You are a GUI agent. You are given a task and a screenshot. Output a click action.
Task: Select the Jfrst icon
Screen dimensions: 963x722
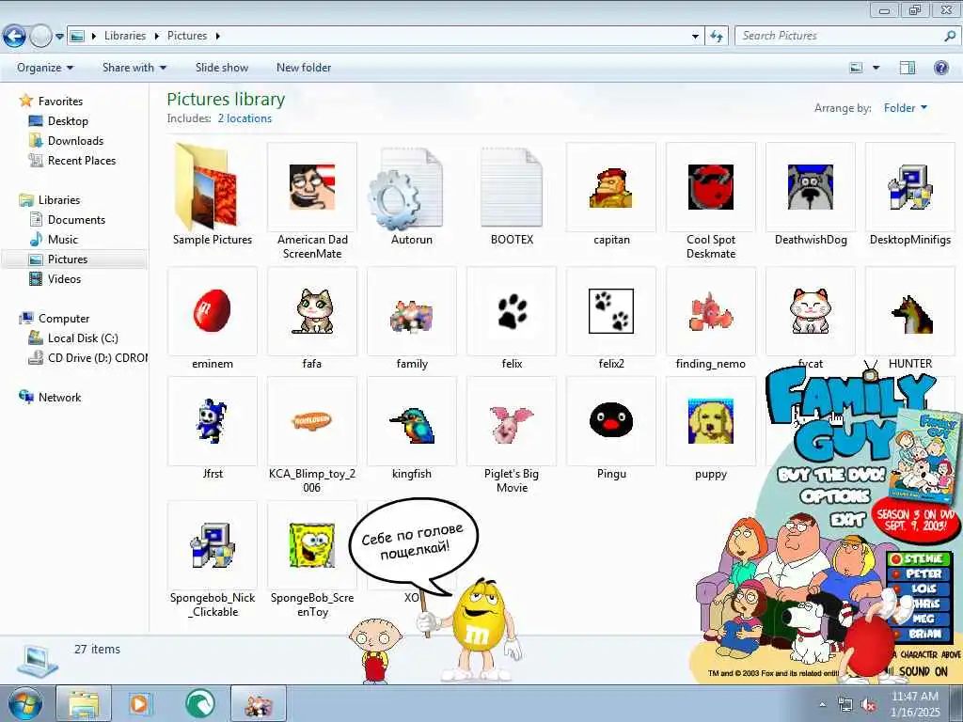pos(212,421)
